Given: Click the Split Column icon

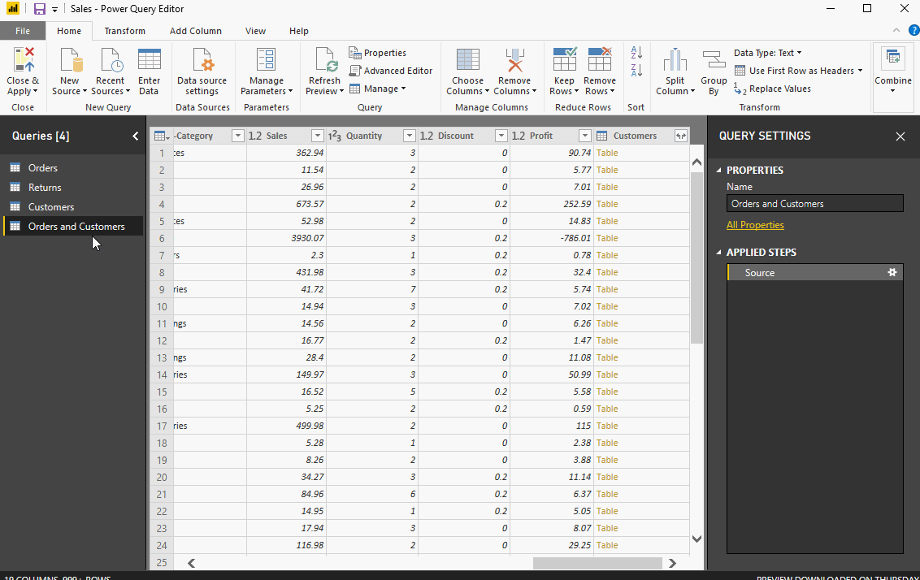Looking at the screenshot, I should tap(675, 60).
